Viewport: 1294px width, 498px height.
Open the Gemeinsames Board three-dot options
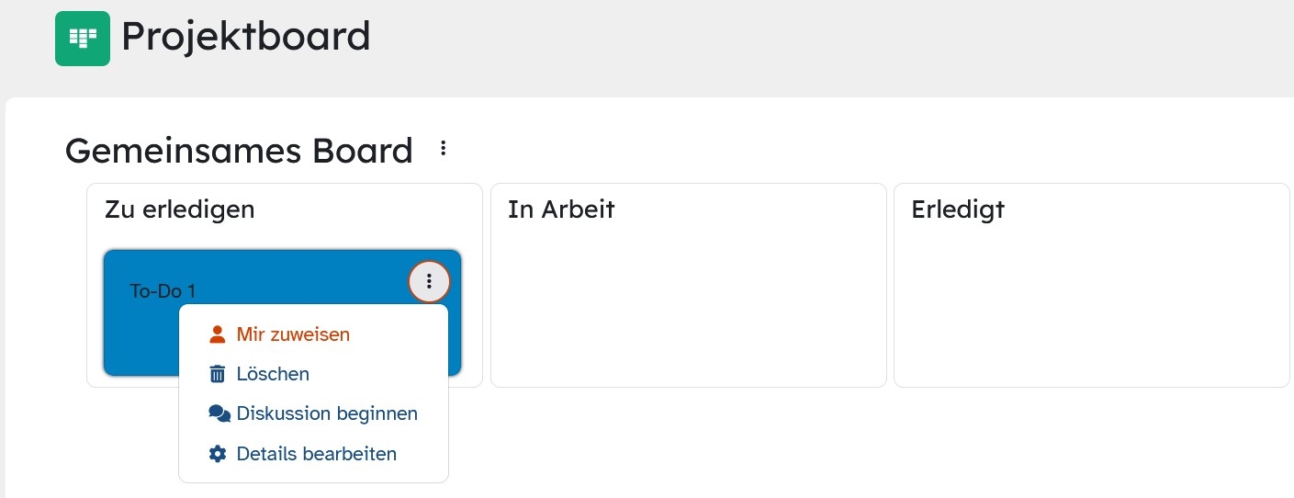(x=444, y=148)
